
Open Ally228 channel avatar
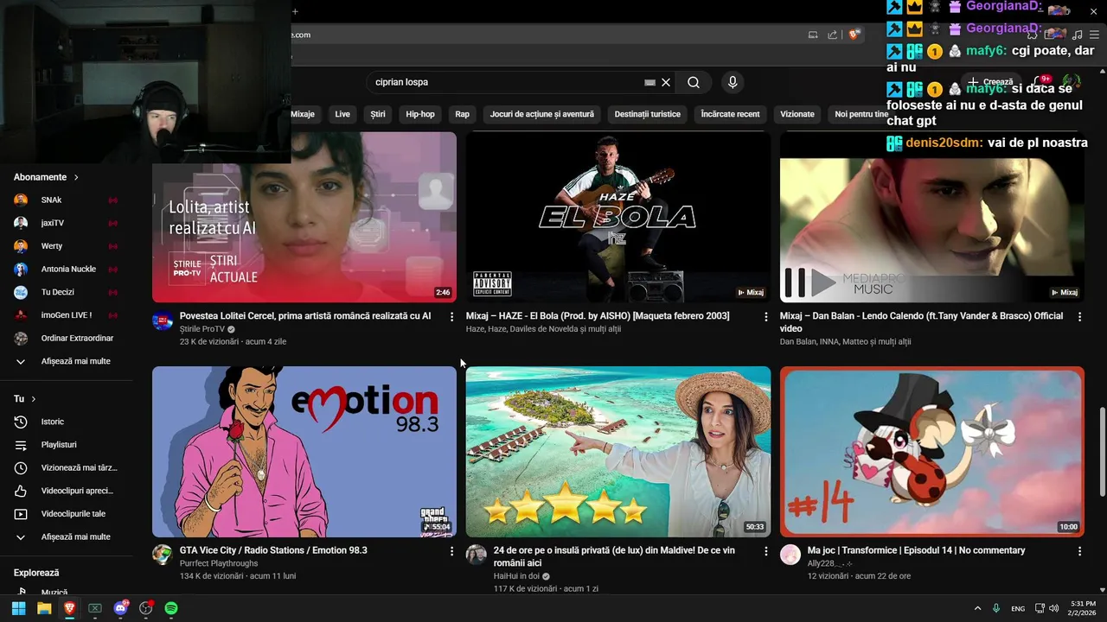click(790, 555)
